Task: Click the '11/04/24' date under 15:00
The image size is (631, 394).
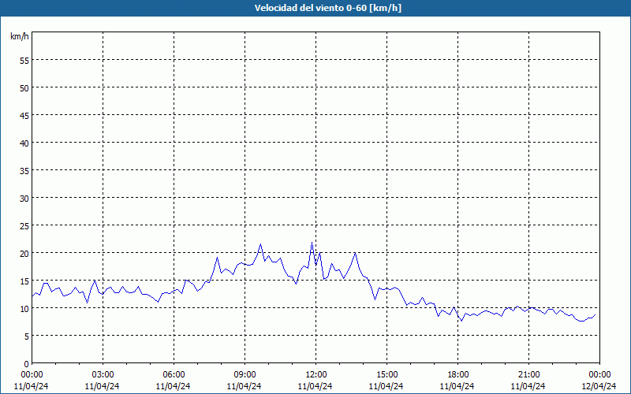Action: point(386,386)
